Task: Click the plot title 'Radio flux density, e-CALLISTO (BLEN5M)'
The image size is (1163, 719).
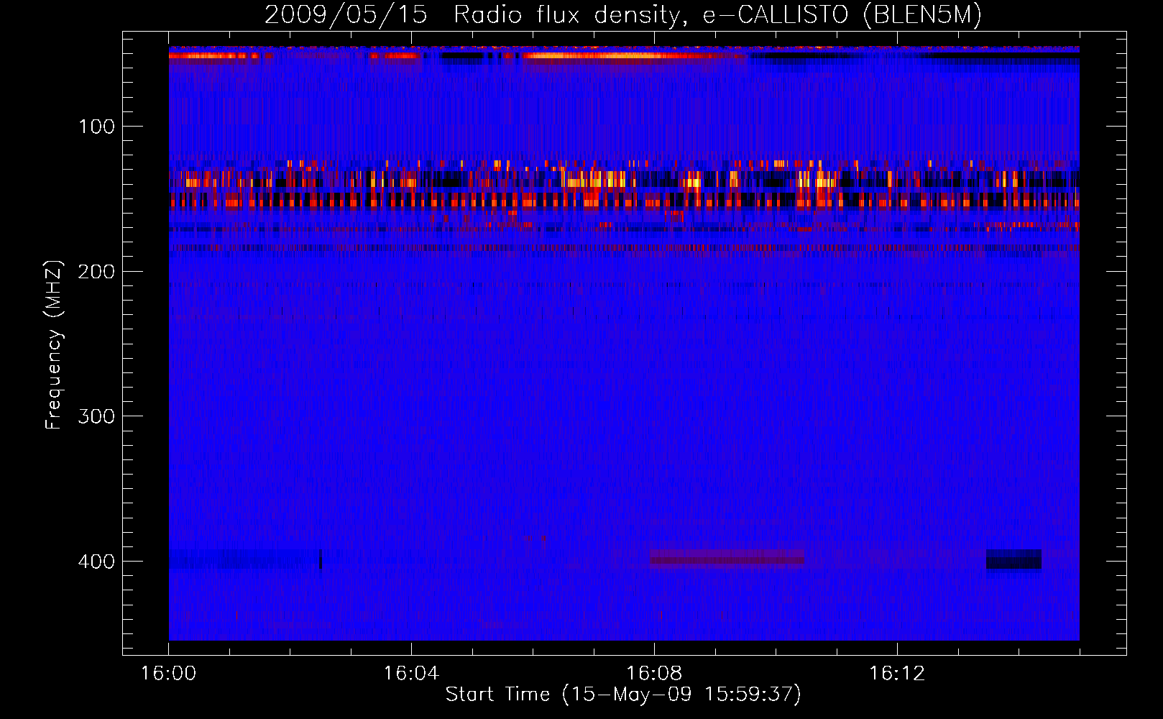Action: 717,14
